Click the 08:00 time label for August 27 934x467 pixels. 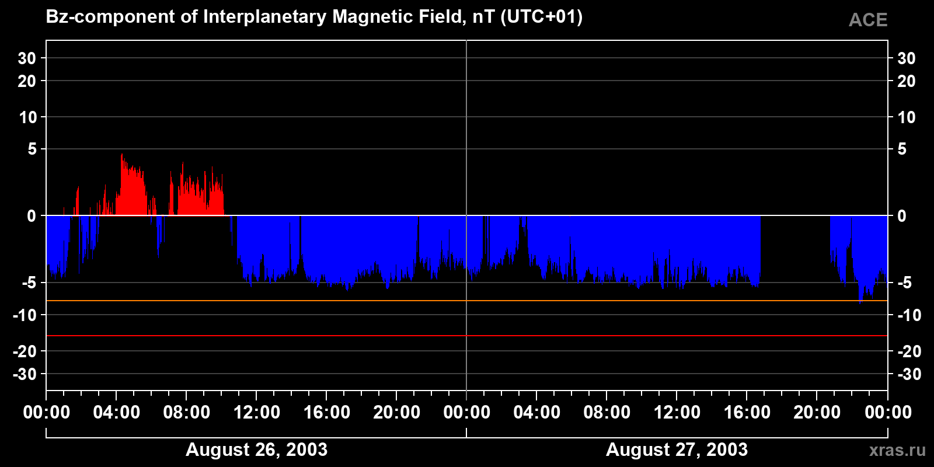pyautogui.click(x=607, y=412)
